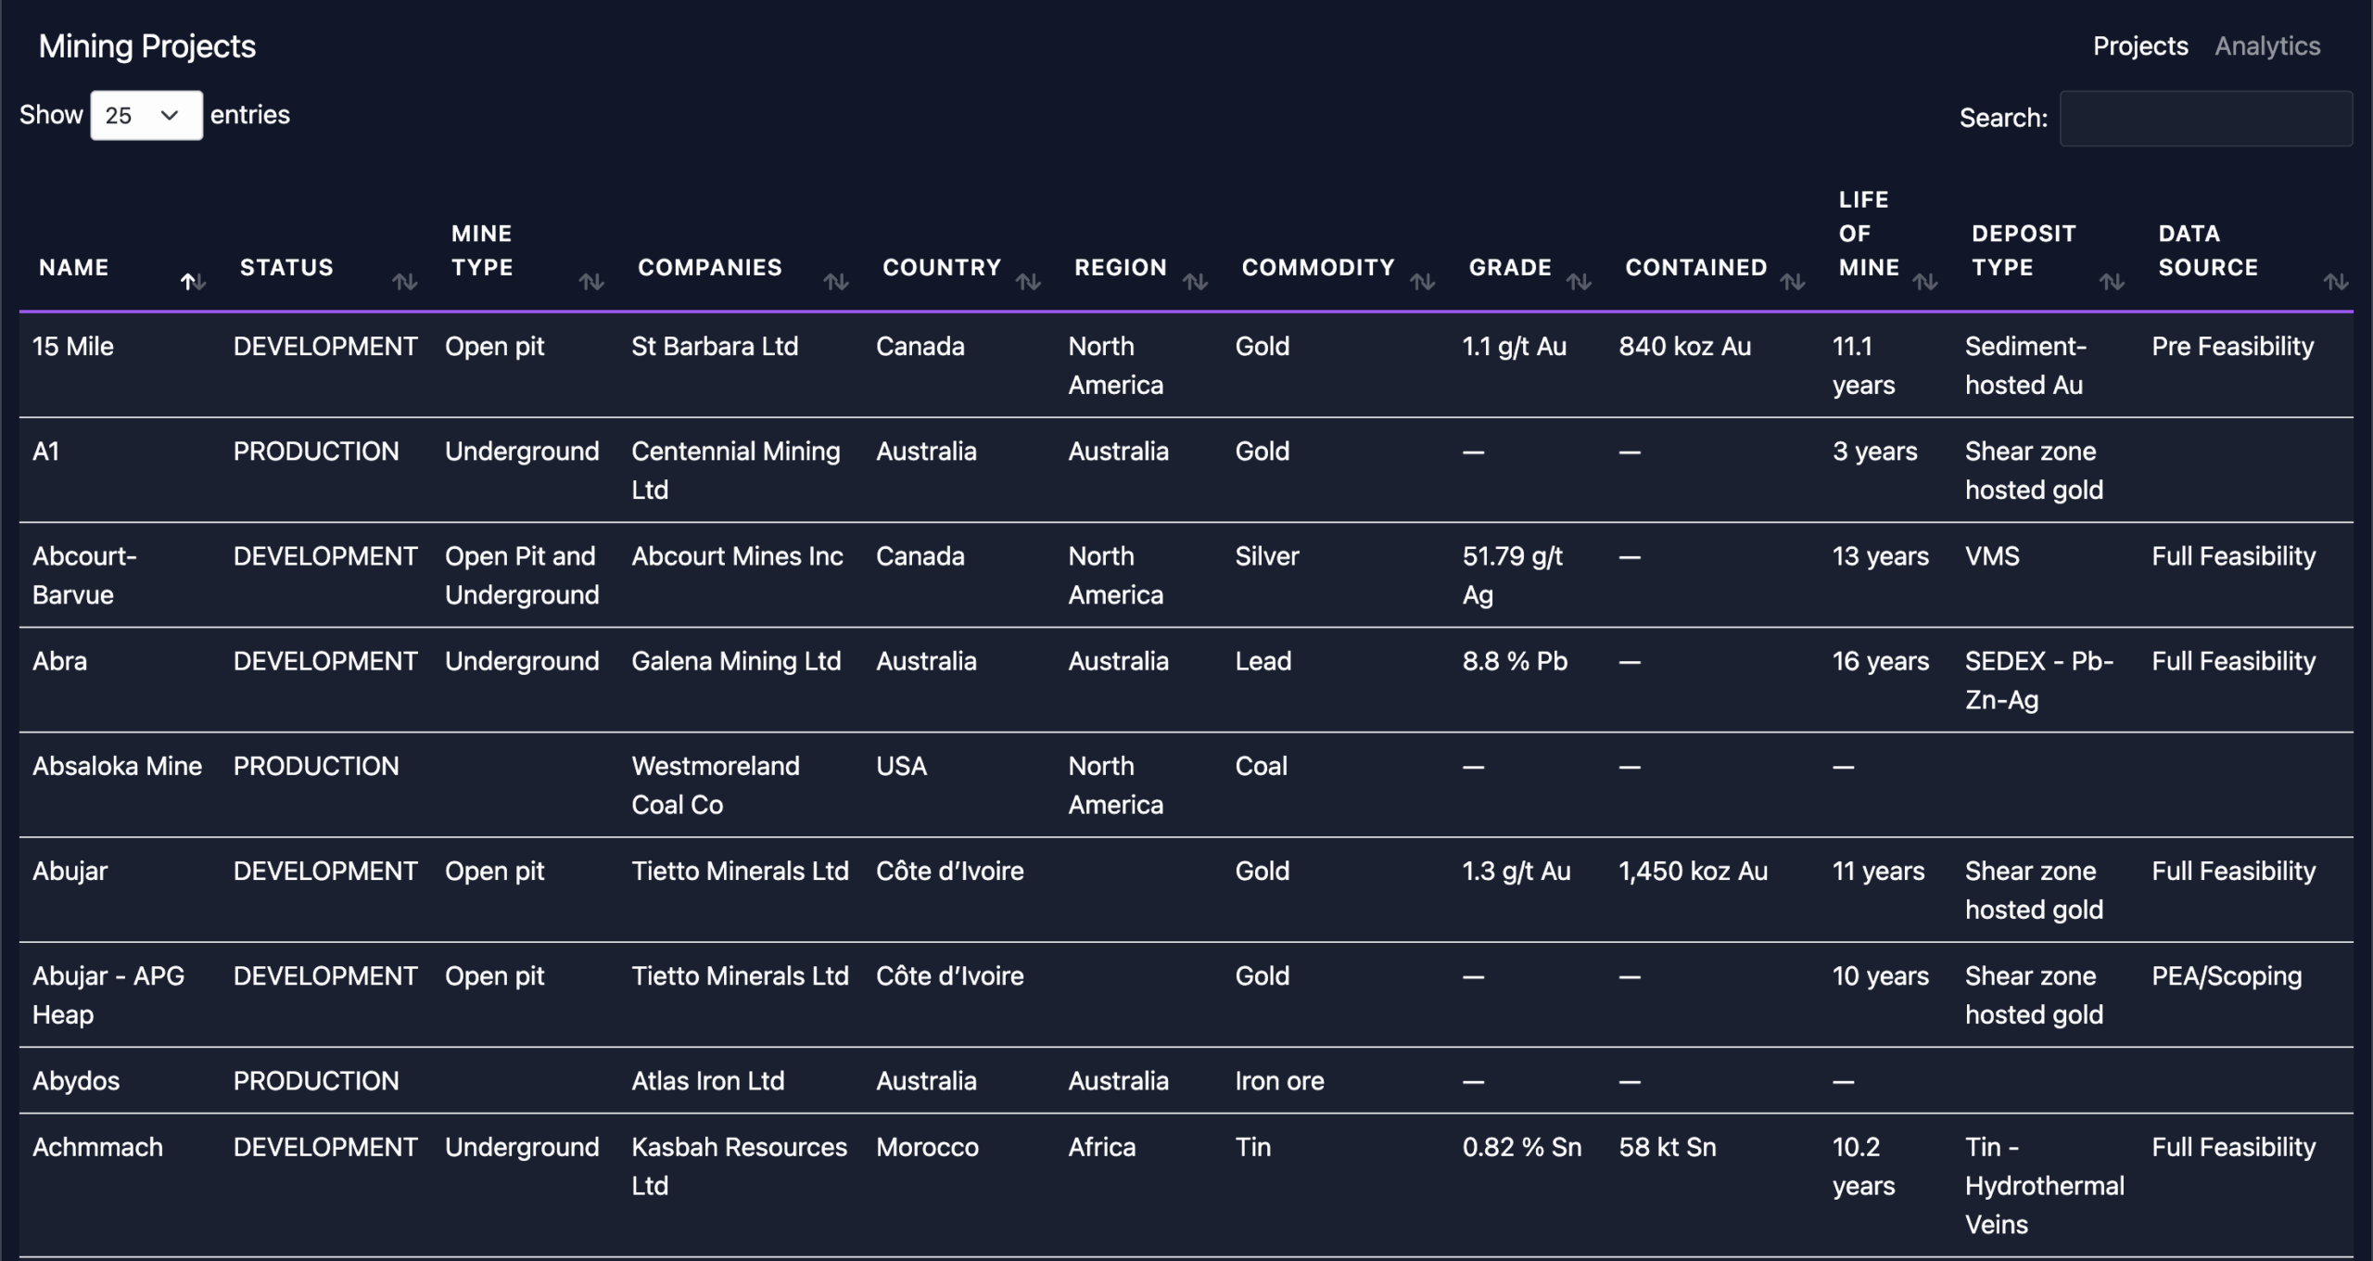The image size is (2373, 1261).
Task: Select the Achmmach project name
Action: (x=98, y=1147)
